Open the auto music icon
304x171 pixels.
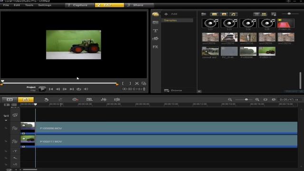(x=117, y=100)
